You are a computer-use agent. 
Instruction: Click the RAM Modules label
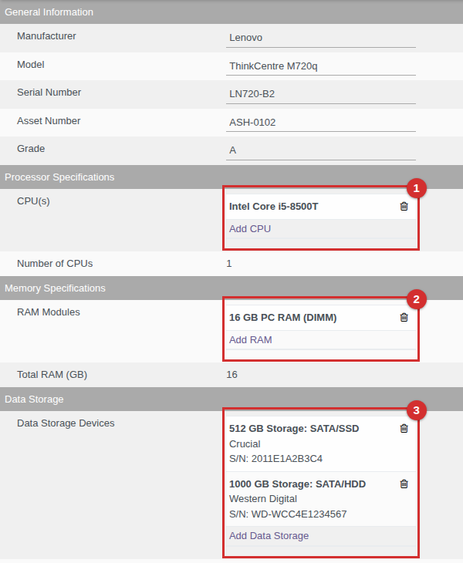click(x=48, y=312)
